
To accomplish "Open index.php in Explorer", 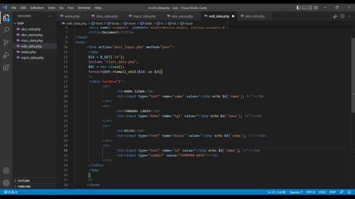I will tap(28, 52).
